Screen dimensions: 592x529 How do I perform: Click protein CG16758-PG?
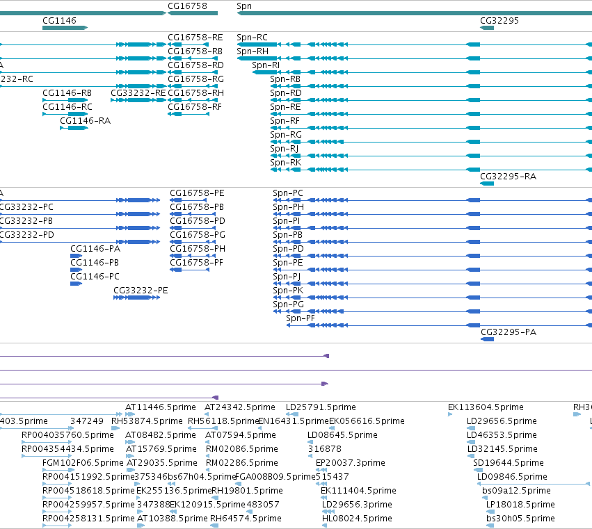198,235
